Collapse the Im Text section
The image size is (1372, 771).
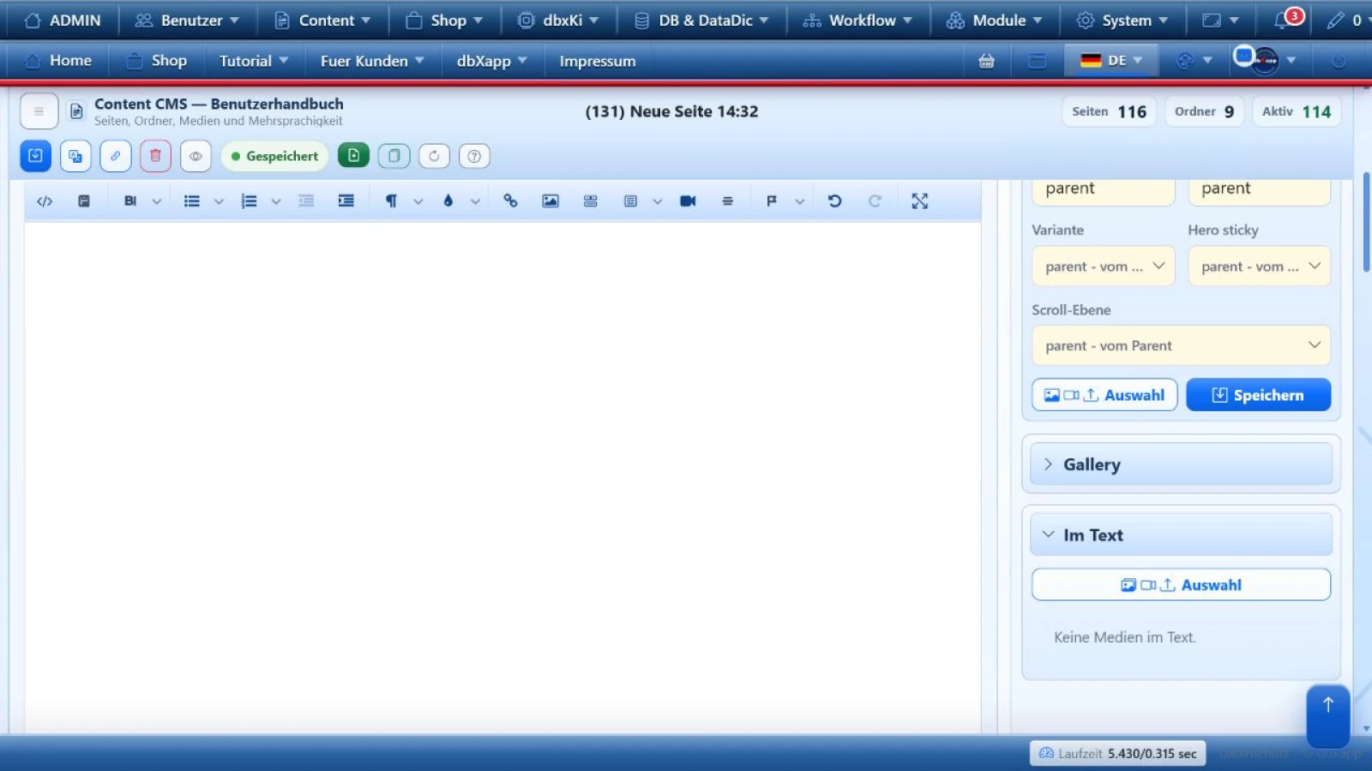pos(1181,535)
